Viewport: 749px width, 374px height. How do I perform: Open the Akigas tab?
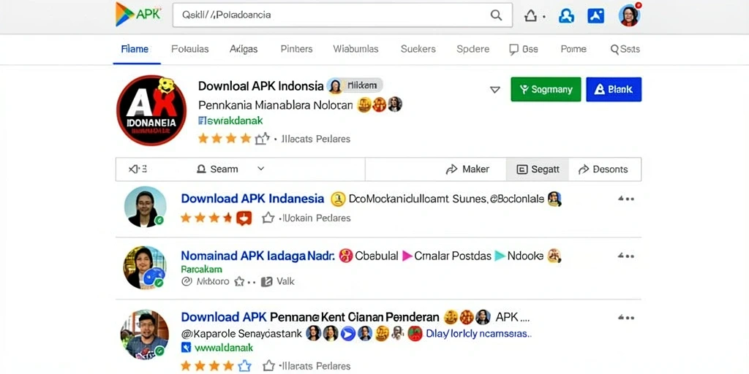(244, 49)
